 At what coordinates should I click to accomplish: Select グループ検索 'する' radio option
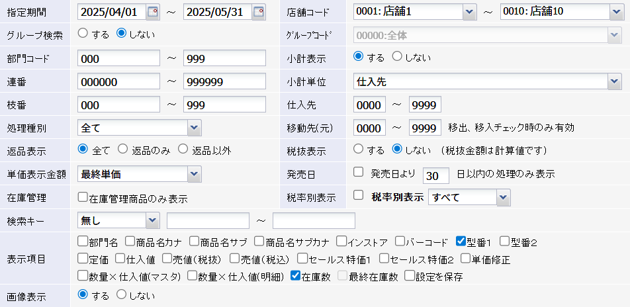tap(83, 33)
